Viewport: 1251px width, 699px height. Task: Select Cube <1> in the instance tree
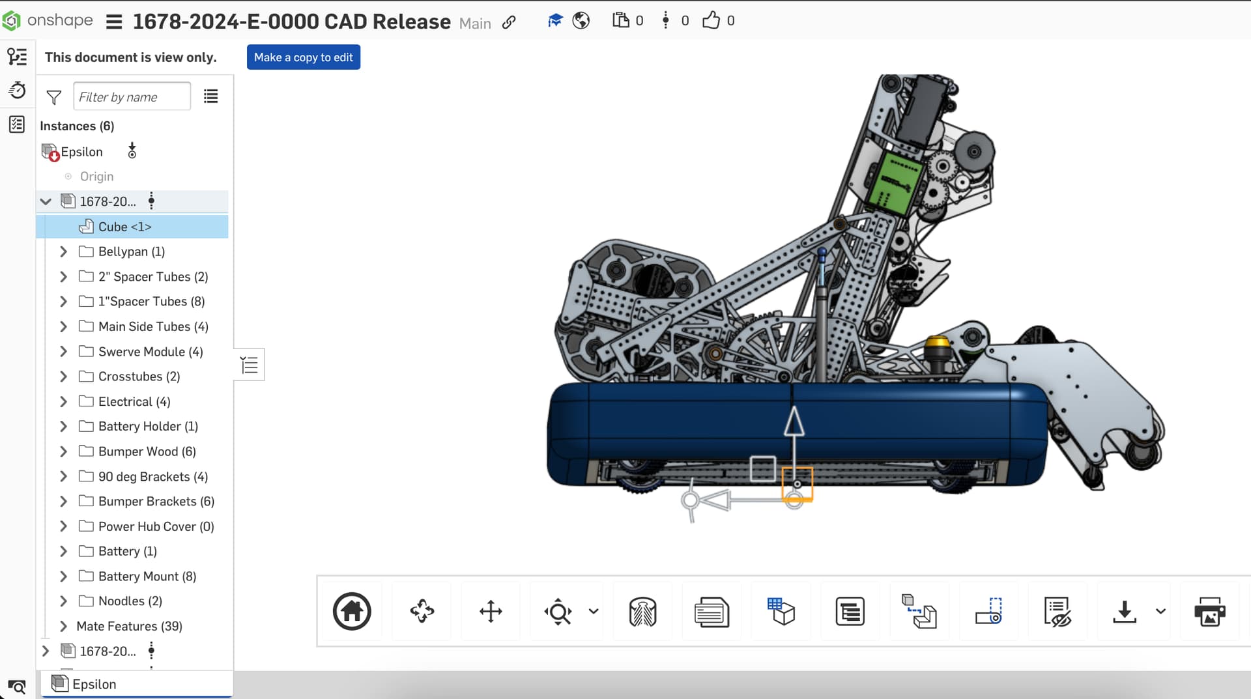pos(132,227)
